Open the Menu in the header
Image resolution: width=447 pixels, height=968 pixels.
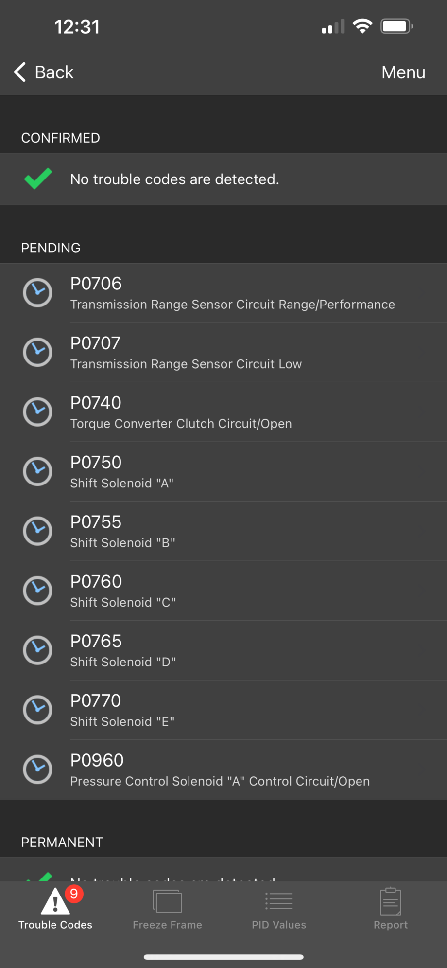coord(403,72)
